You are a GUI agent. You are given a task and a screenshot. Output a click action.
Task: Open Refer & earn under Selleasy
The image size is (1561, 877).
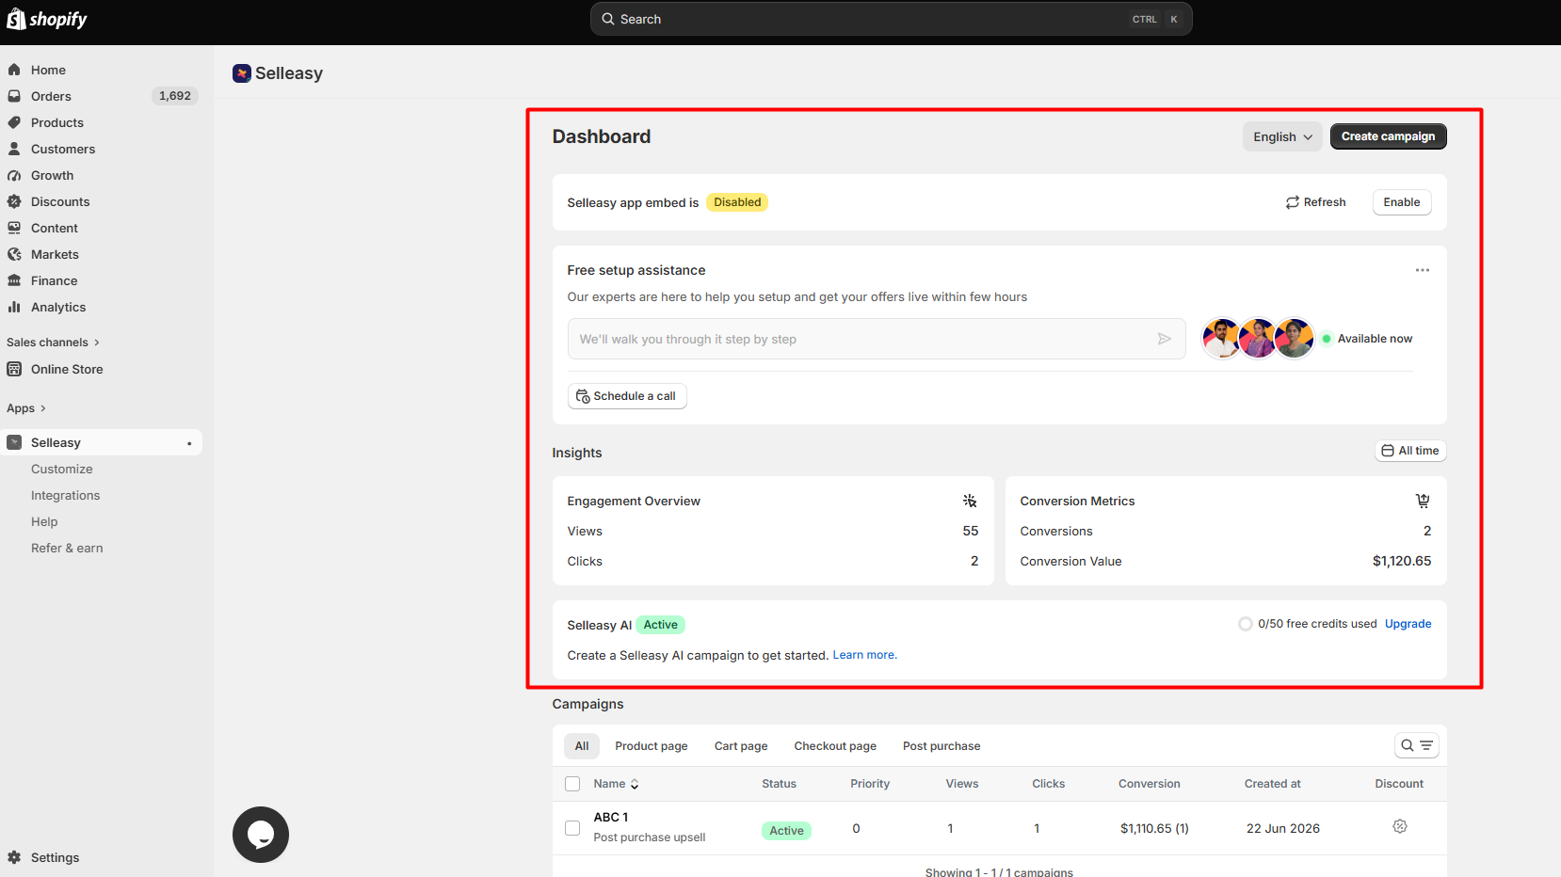[x=67, y=548]
